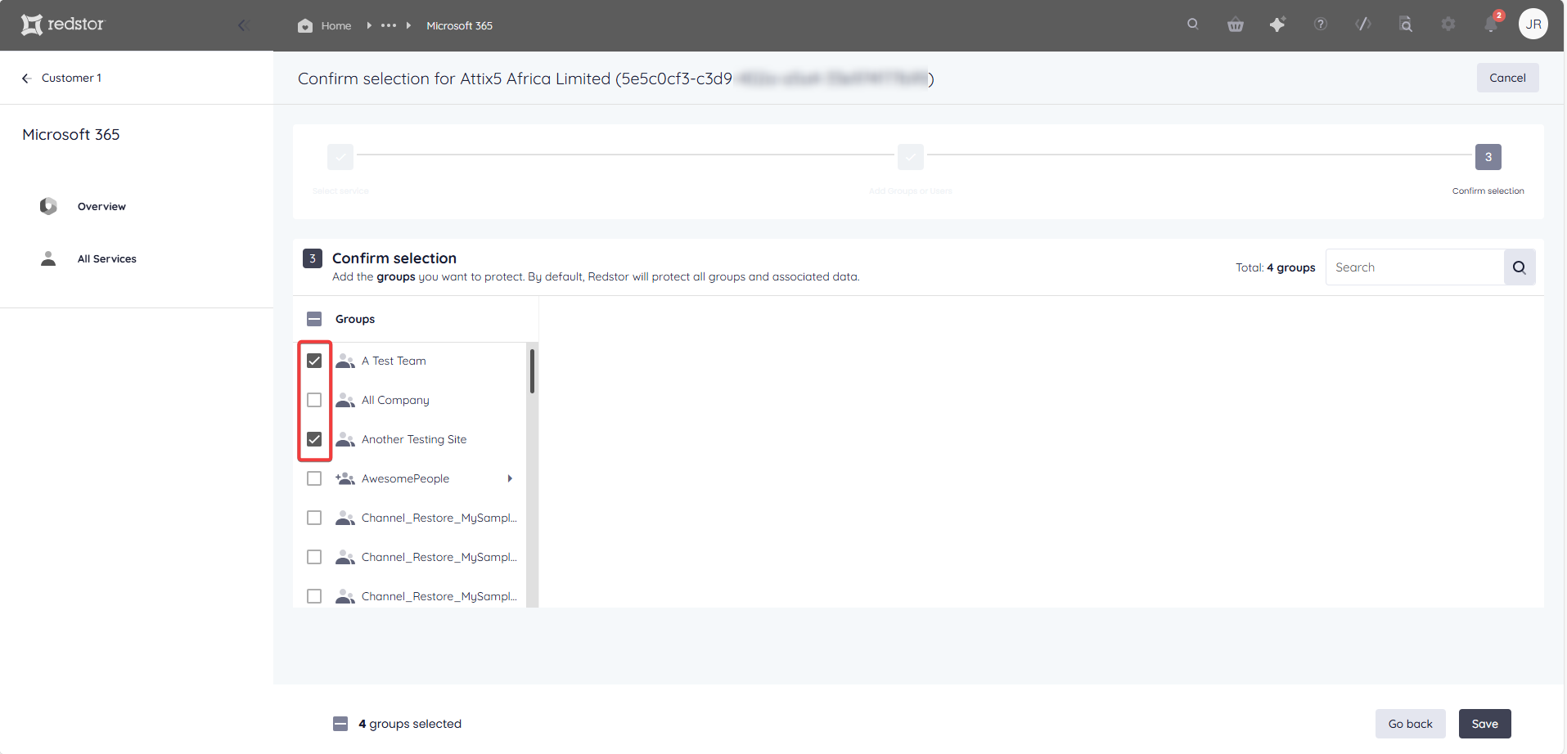Open the notifications bell
The width and height of the screenshot is (1567, 754).
click(x=1491, y=24)
